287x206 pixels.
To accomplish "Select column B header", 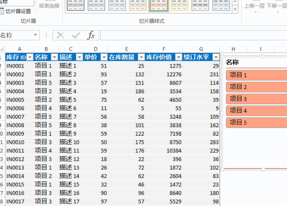I will click(x=46, y=49).
